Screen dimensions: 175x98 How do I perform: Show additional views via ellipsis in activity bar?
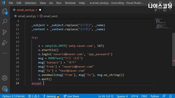pyautogui.click(x=5, y=53)
